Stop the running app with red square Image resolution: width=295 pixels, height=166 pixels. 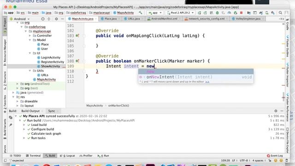click(241, 13)
